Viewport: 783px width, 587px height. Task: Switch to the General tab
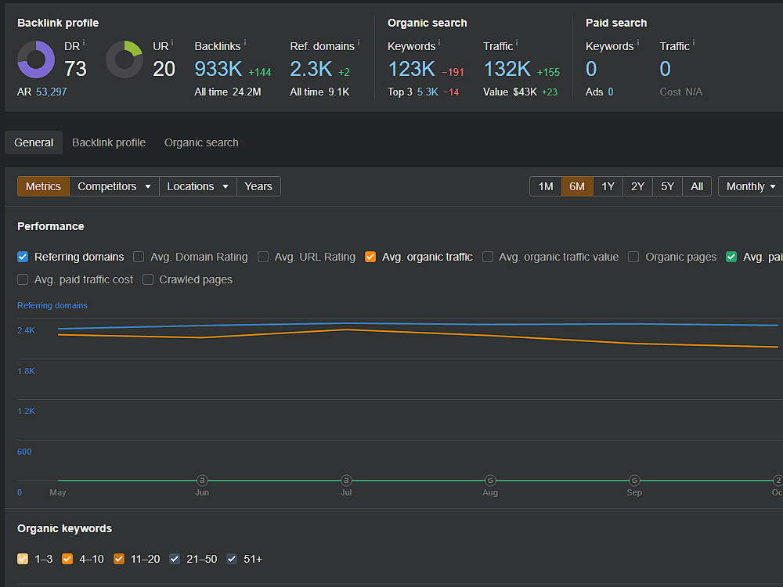point(34,142)
